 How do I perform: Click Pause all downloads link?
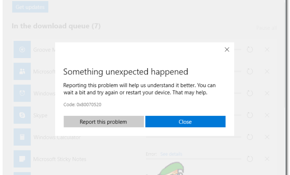266,28
